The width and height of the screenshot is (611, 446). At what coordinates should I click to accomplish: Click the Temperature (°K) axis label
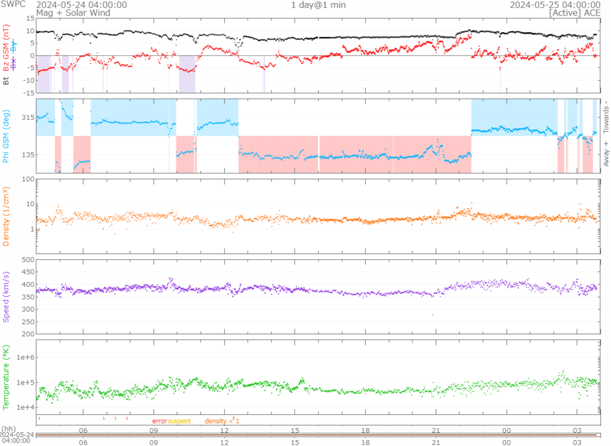(7, 376)
